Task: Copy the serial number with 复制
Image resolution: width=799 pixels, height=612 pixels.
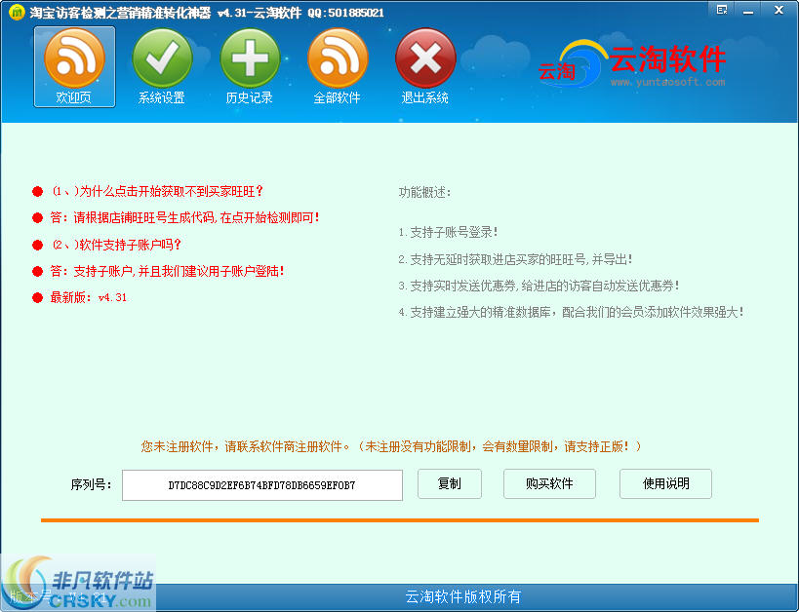Action: [450, 483]
